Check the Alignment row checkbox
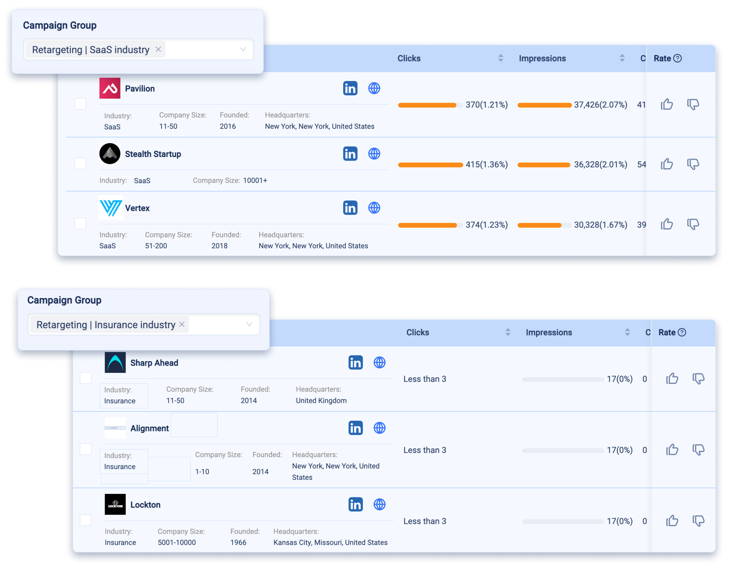 pyautogui.click(x=85, y=449)
